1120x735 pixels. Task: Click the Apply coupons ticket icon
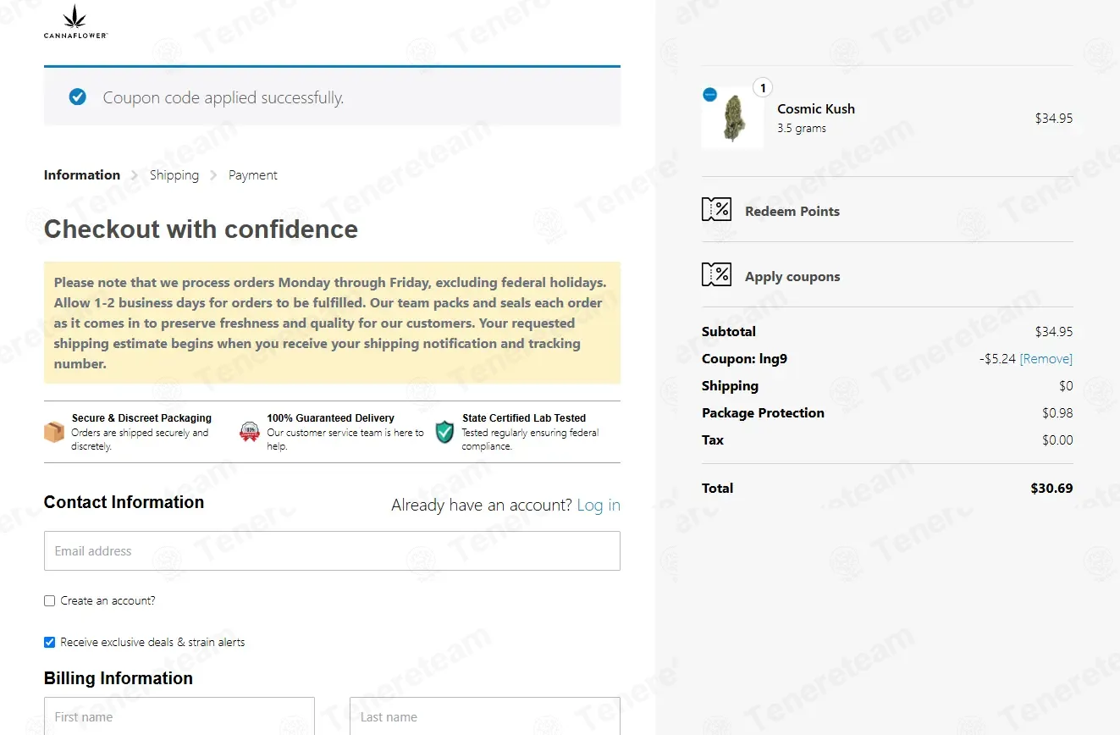(716, 274)
